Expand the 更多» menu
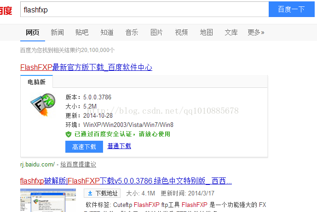The width and height of the screenshot is (317, 212). pyautogui.click(x=256, y=32)
